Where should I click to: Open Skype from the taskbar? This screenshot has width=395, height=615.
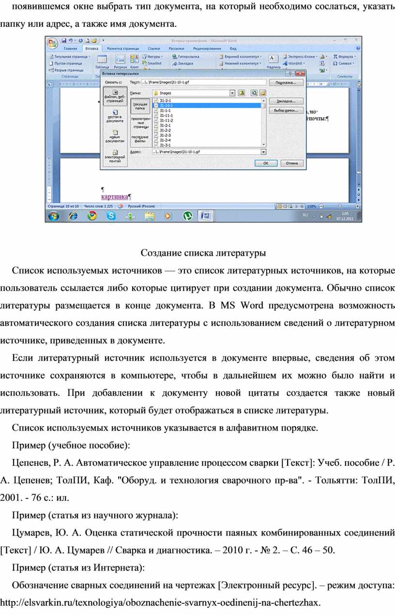pos(111,215)
